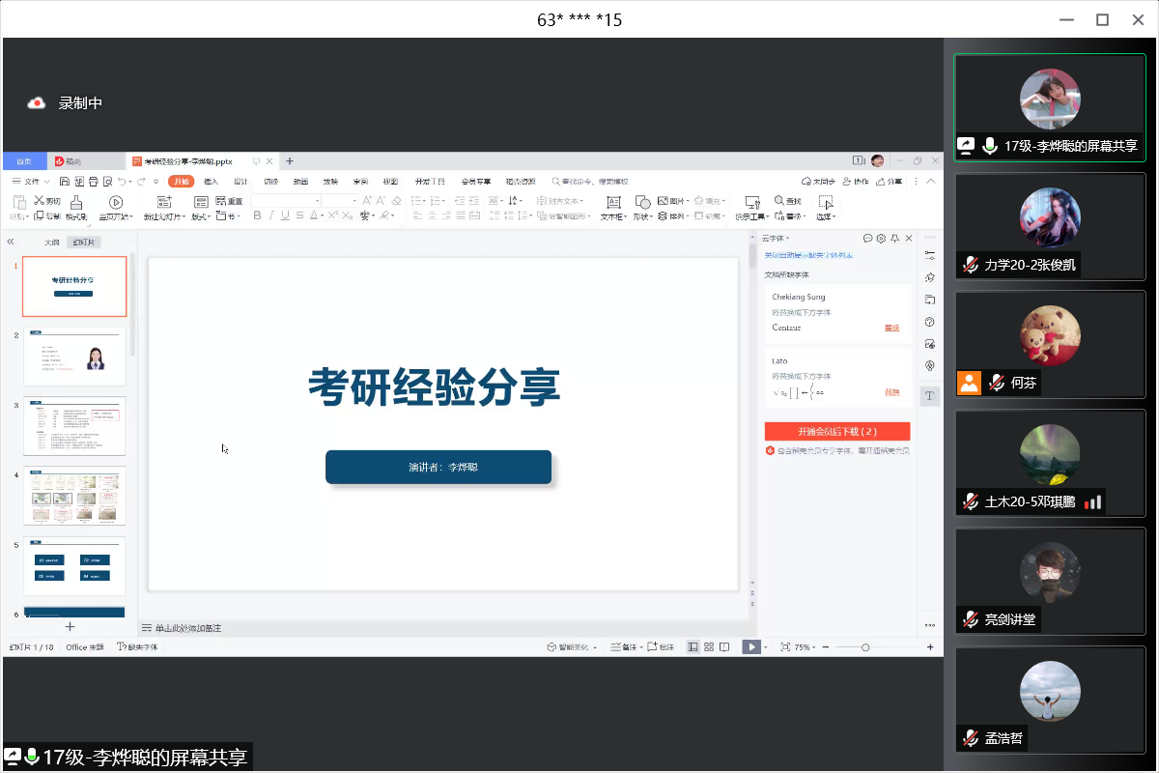Click the New Slide (新建幻灯片) icon

pyautogui.click(x=163, y=201)
